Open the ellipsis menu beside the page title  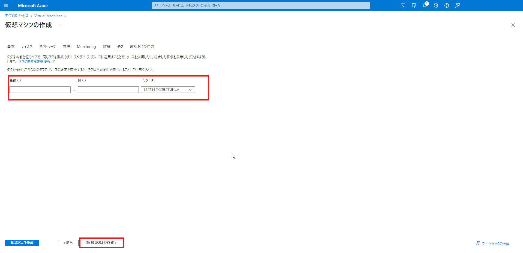tap(61, 25)
